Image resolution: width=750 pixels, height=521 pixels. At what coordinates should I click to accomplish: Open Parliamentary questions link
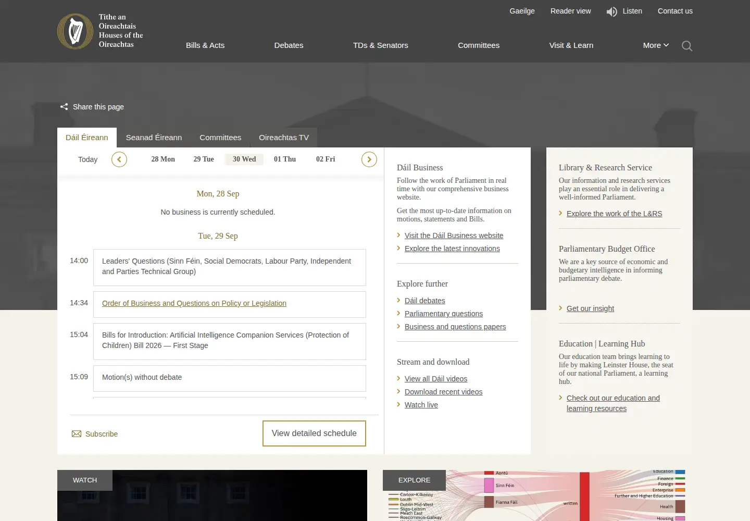(444, 314)
